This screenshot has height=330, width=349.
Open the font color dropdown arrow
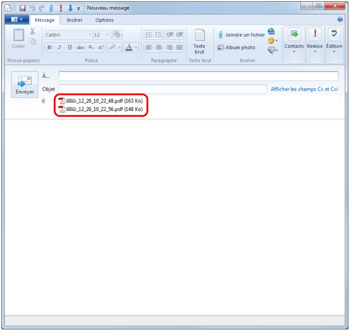coord(136,48)
